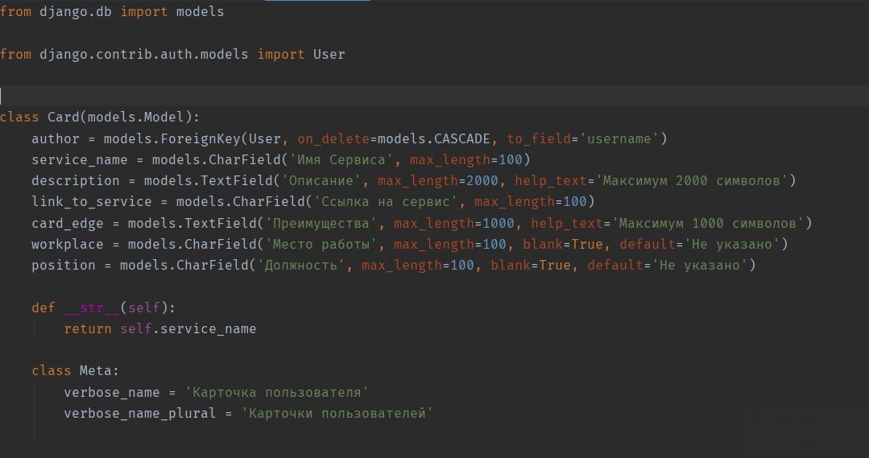869x458 pixels.
Task: Click the 'def' keyword
Action: (x=43, y=308)
